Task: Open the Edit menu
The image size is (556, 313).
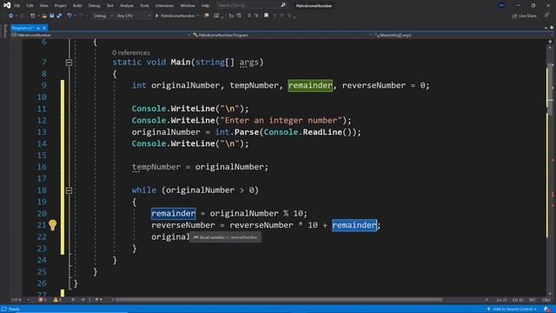Action: pos(30,6)
